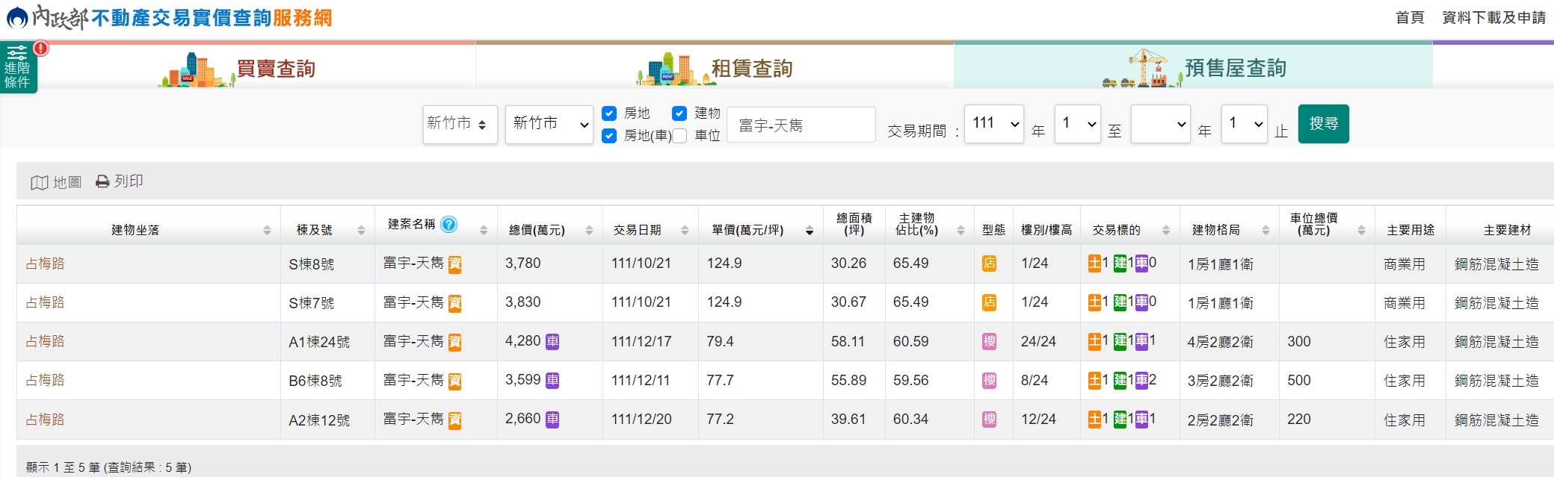Click 樓 type icon in A1棟24號 row
1554x480 pixels.
tap(989, 341)
